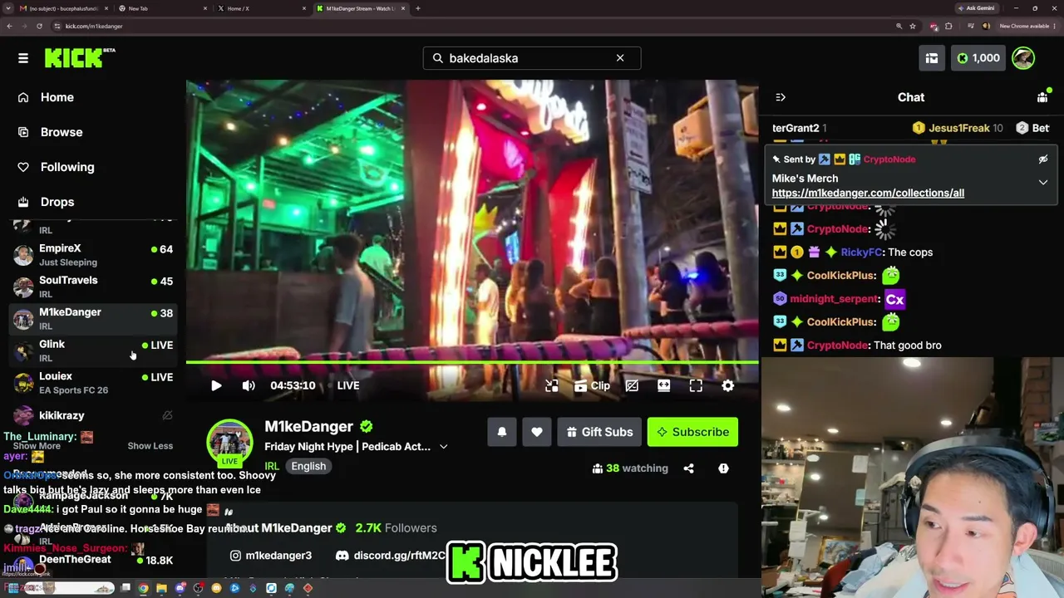
Task: Click the IRL category link
Action: point(272,466)
